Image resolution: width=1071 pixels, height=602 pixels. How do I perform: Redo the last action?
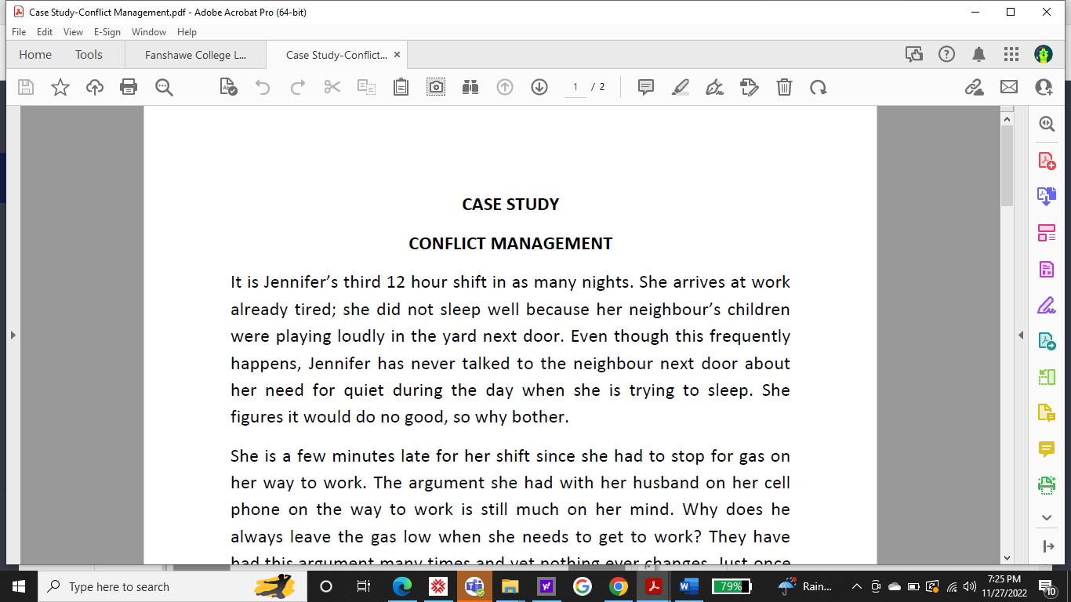[x=297, y=87]
